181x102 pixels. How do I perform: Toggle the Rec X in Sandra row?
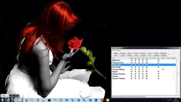pos(139,76)
